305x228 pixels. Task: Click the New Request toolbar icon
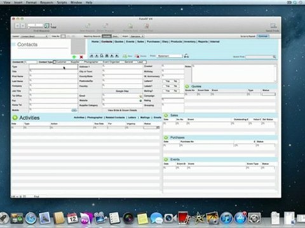click(x=88, y=26)
